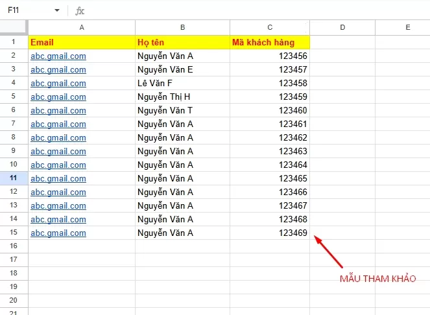The width and height of the screenshot is (430, 315).
Task: Click the cell 123463
Action: click(270, 151)
